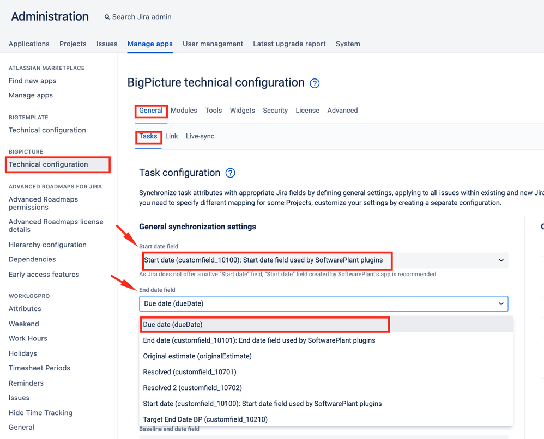Click the Administration page title
Screen dimensions: 544x439
point(50,16)
